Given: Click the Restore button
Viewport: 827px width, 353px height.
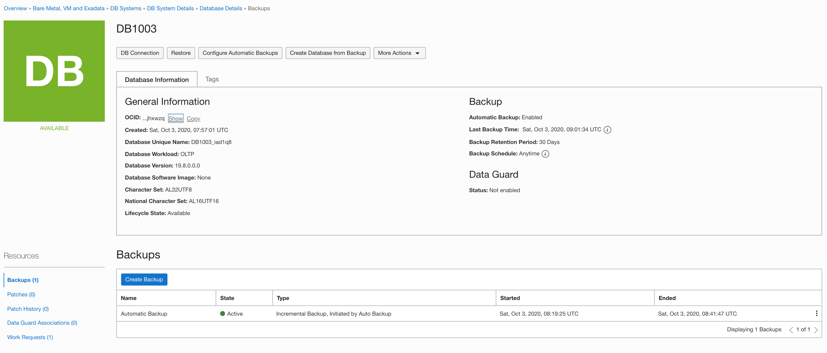Looking at the screenshot, I should pyautogui.click(x=180, y=53).
